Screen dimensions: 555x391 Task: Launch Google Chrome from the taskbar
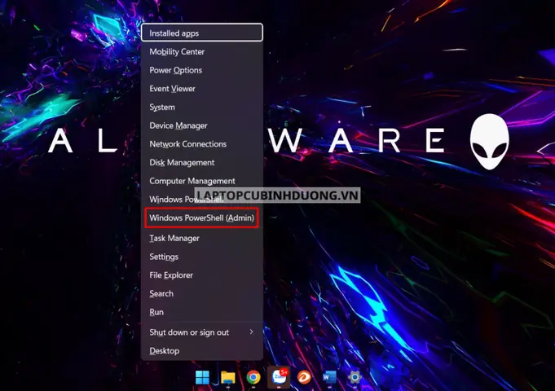(253, 377)
